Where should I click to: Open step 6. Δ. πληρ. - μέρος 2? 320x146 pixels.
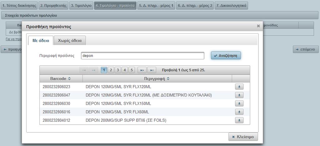coord(195,6)
